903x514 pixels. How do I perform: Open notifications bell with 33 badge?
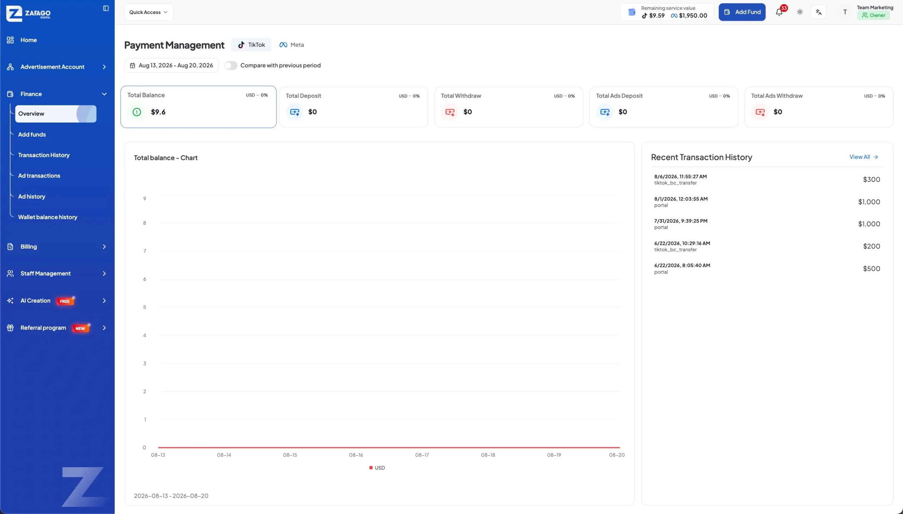779,12
